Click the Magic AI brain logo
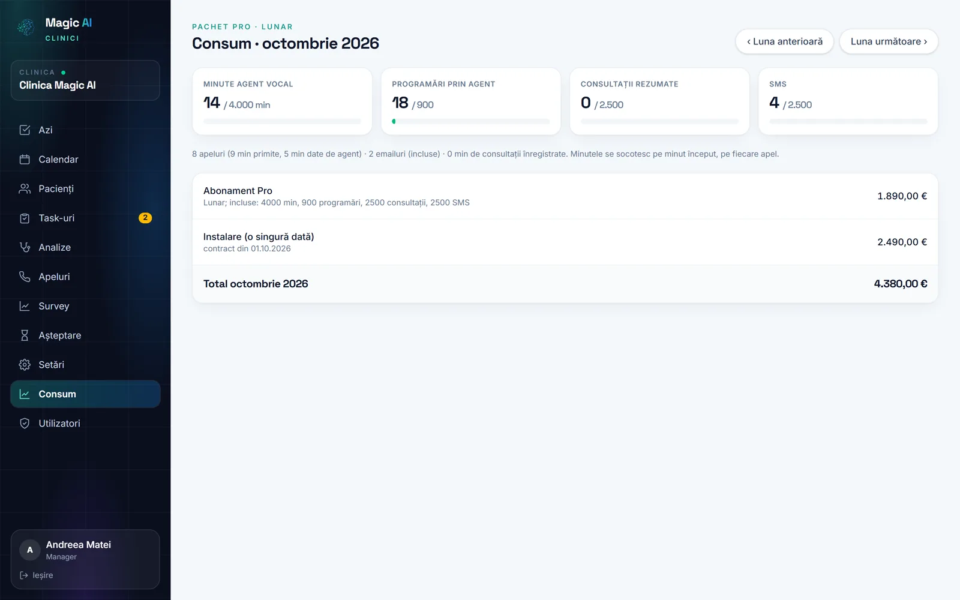 (26, 27)
